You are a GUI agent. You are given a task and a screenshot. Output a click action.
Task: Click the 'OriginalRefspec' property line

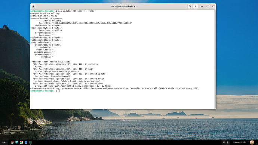click(x=43, y=42)
